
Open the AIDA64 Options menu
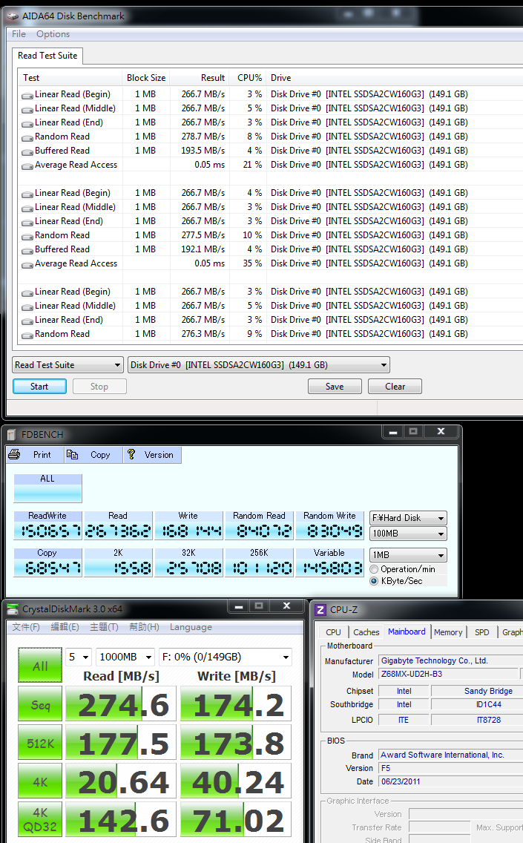[x=53, y=34]
